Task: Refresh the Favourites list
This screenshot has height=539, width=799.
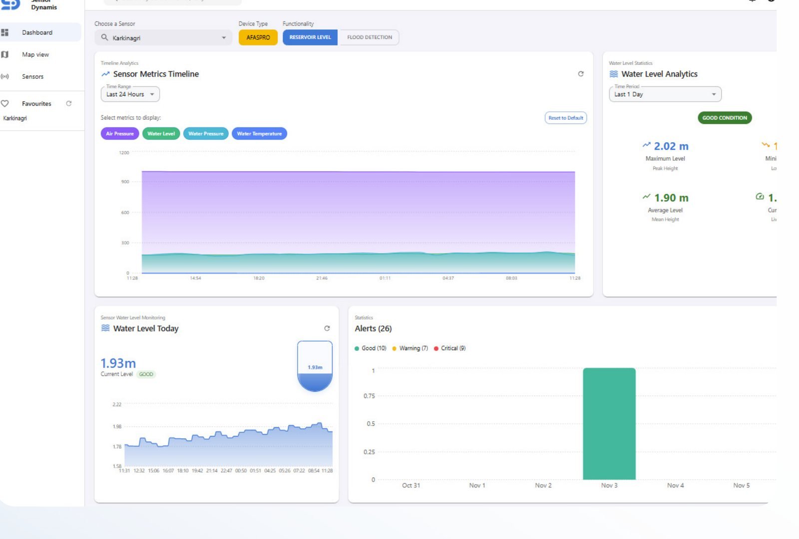Action: 69,103
